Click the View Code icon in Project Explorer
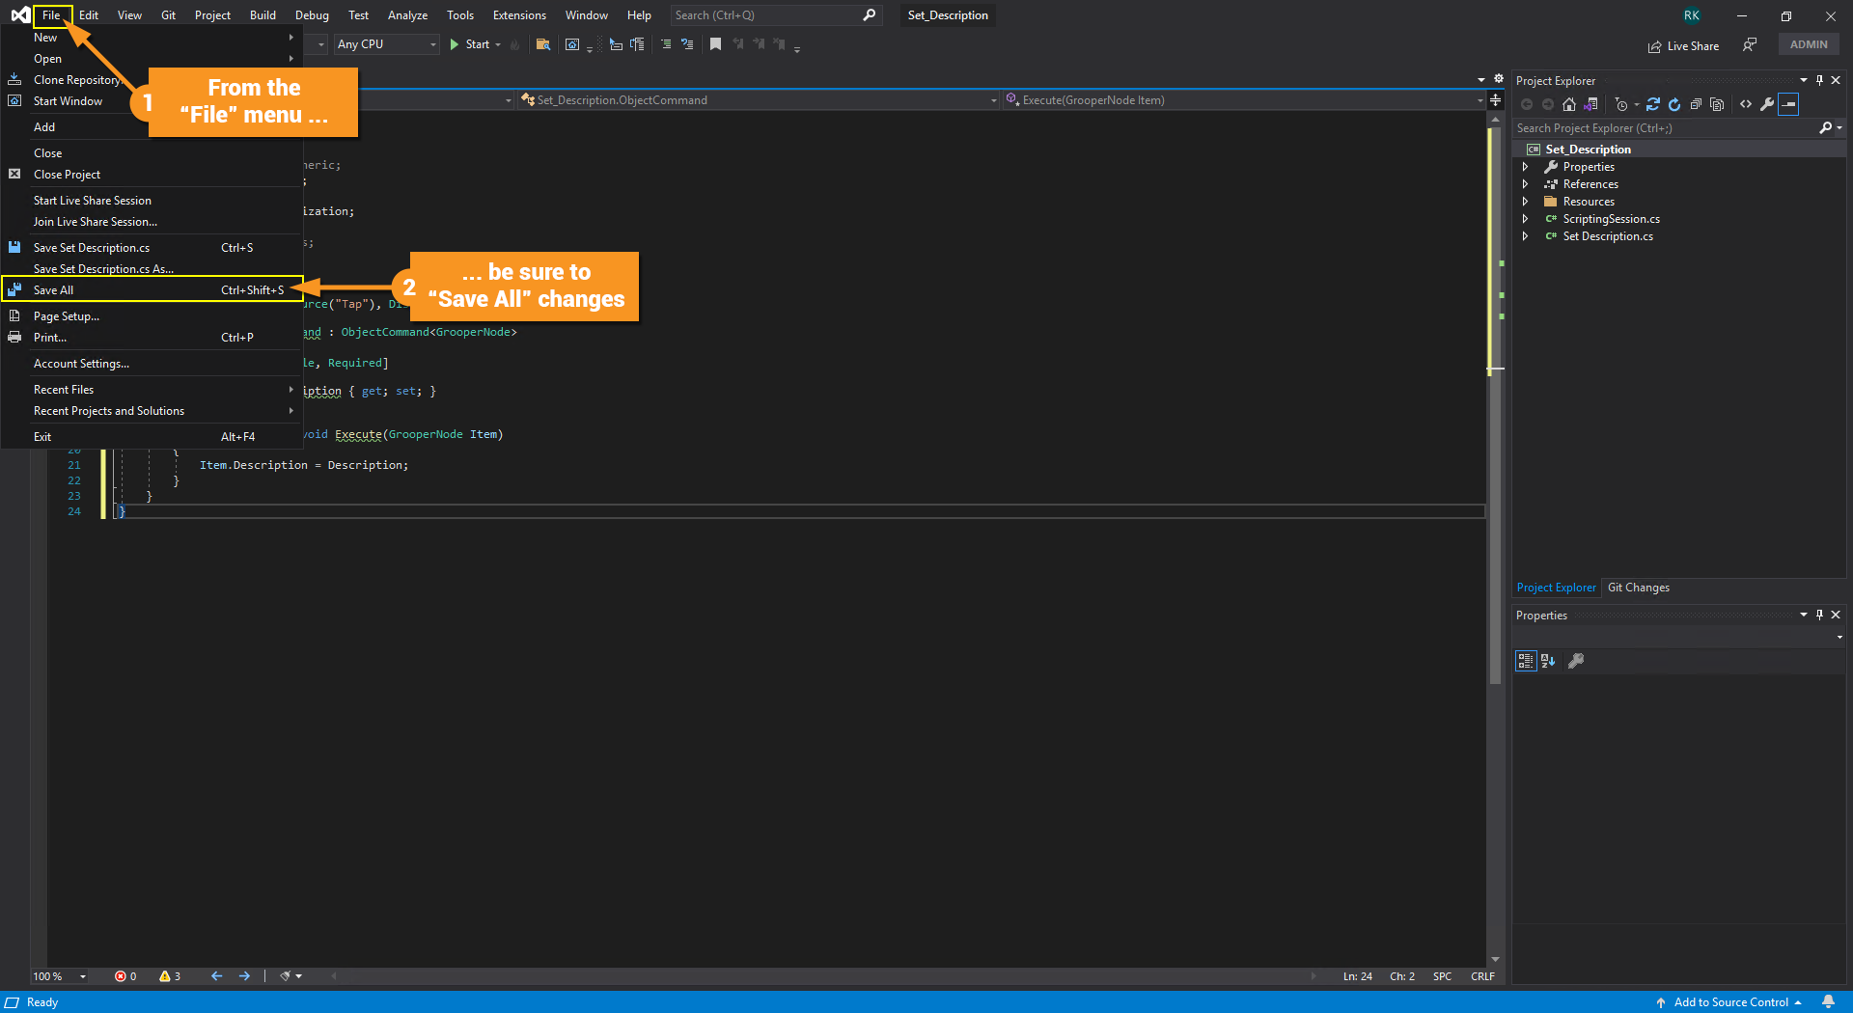The image size is (1853, 1013). pos(1746,104)
